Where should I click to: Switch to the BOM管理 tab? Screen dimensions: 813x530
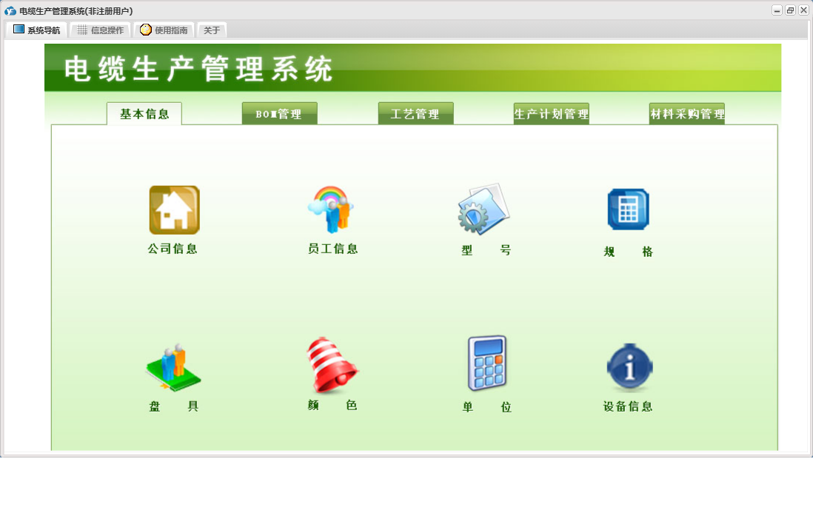(279, 113)
